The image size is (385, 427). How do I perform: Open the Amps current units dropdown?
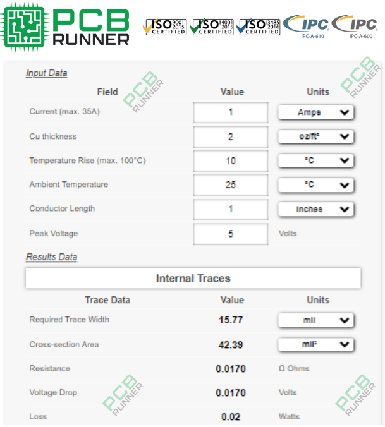click(316, 112)
